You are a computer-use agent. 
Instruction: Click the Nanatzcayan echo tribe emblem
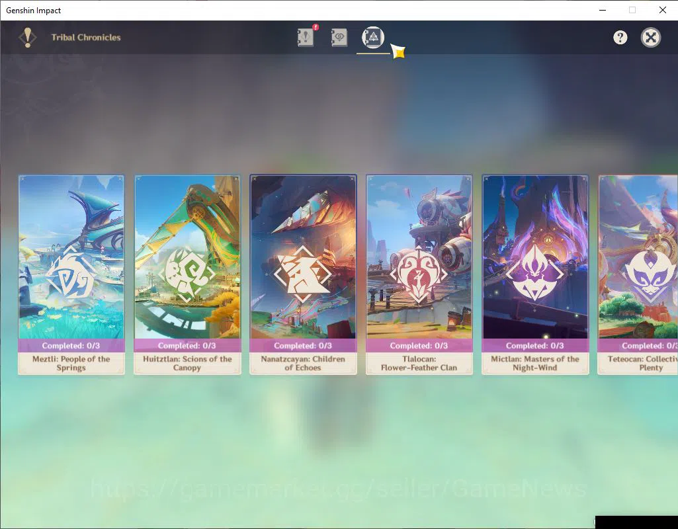click(x=303, y=274)
